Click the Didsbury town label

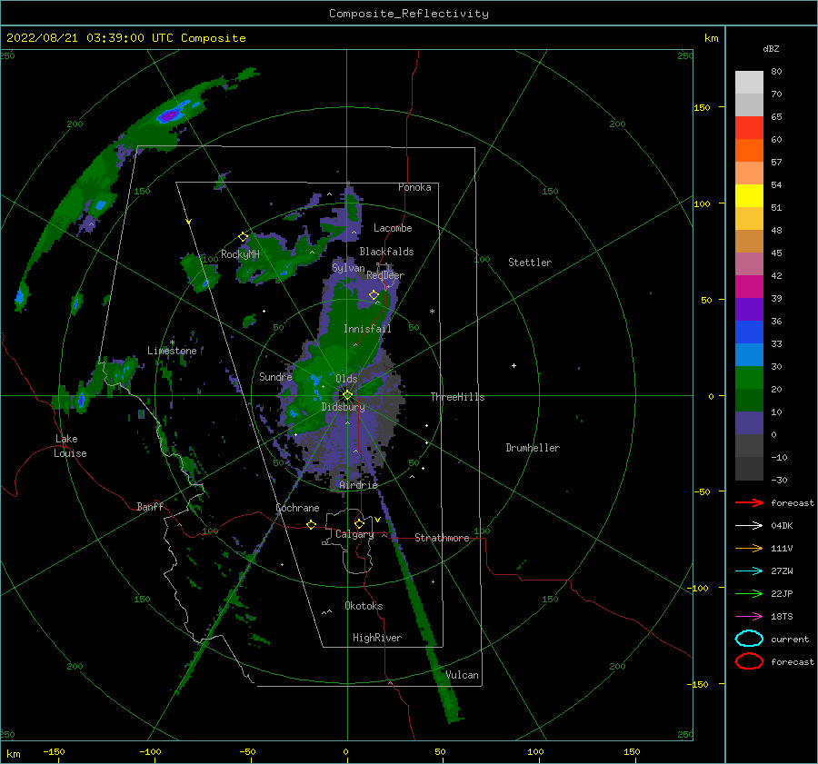(343, 407)
